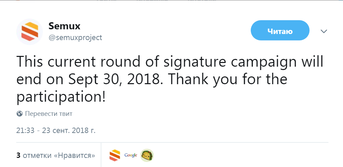The height and width of the screenshot is (167, 343).
Task: Show the 3 отметки «Нравится» list
Action: [x=56, y=156]
